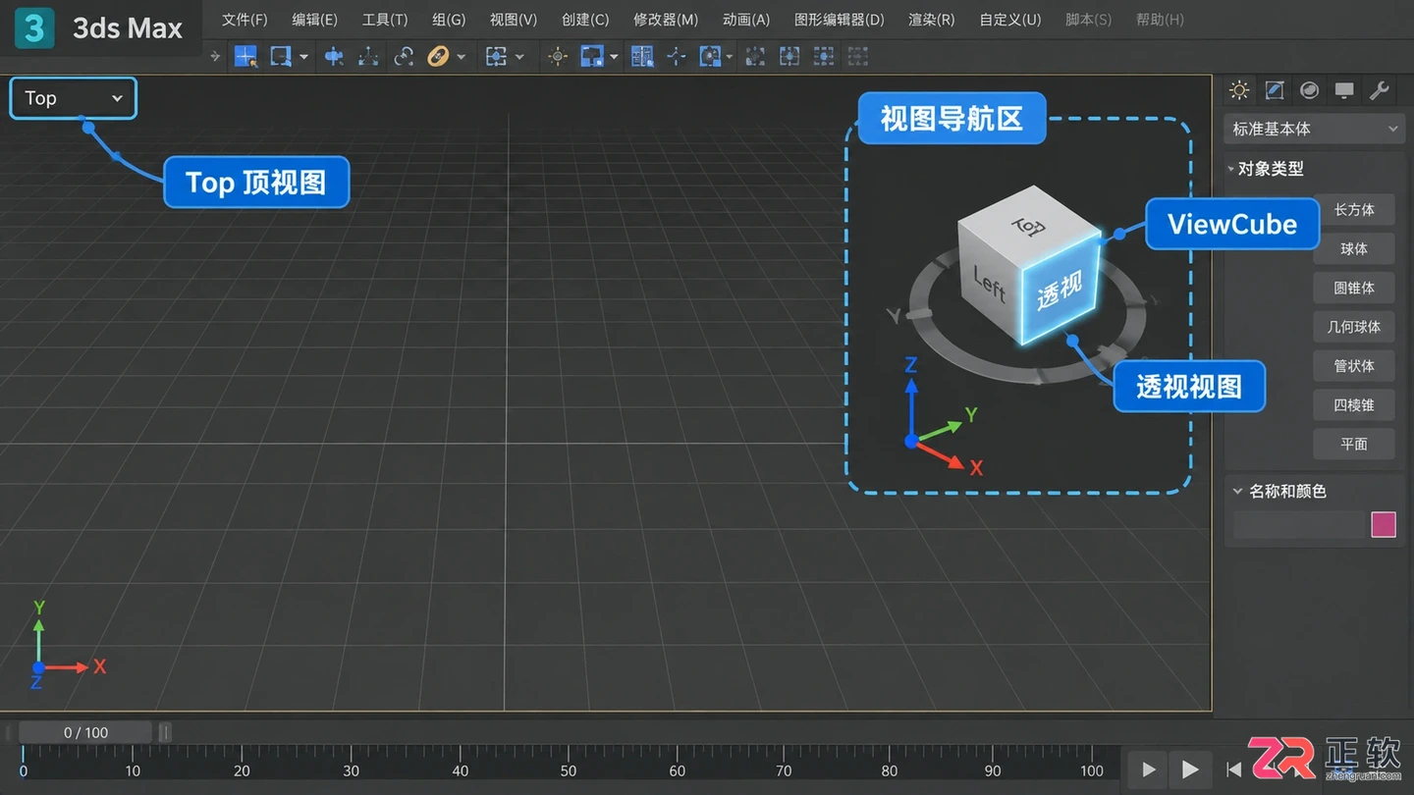Image resolution: width=1414 pixels, height=795 pixels.
Task: Open the 图形编辑器(D) menu
Action: tap(839, 20)
